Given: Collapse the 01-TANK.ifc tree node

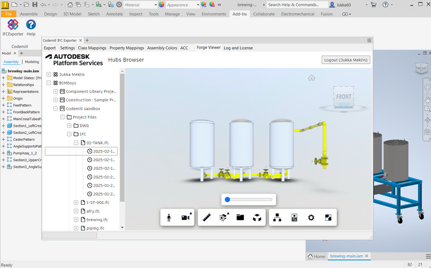Looking at the screenshot, I should click(75, 143).
